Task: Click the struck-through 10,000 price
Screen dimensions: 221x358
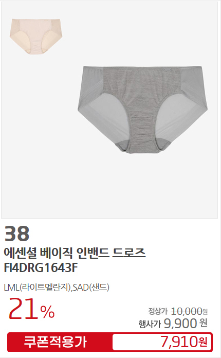Action: (187, 311)
